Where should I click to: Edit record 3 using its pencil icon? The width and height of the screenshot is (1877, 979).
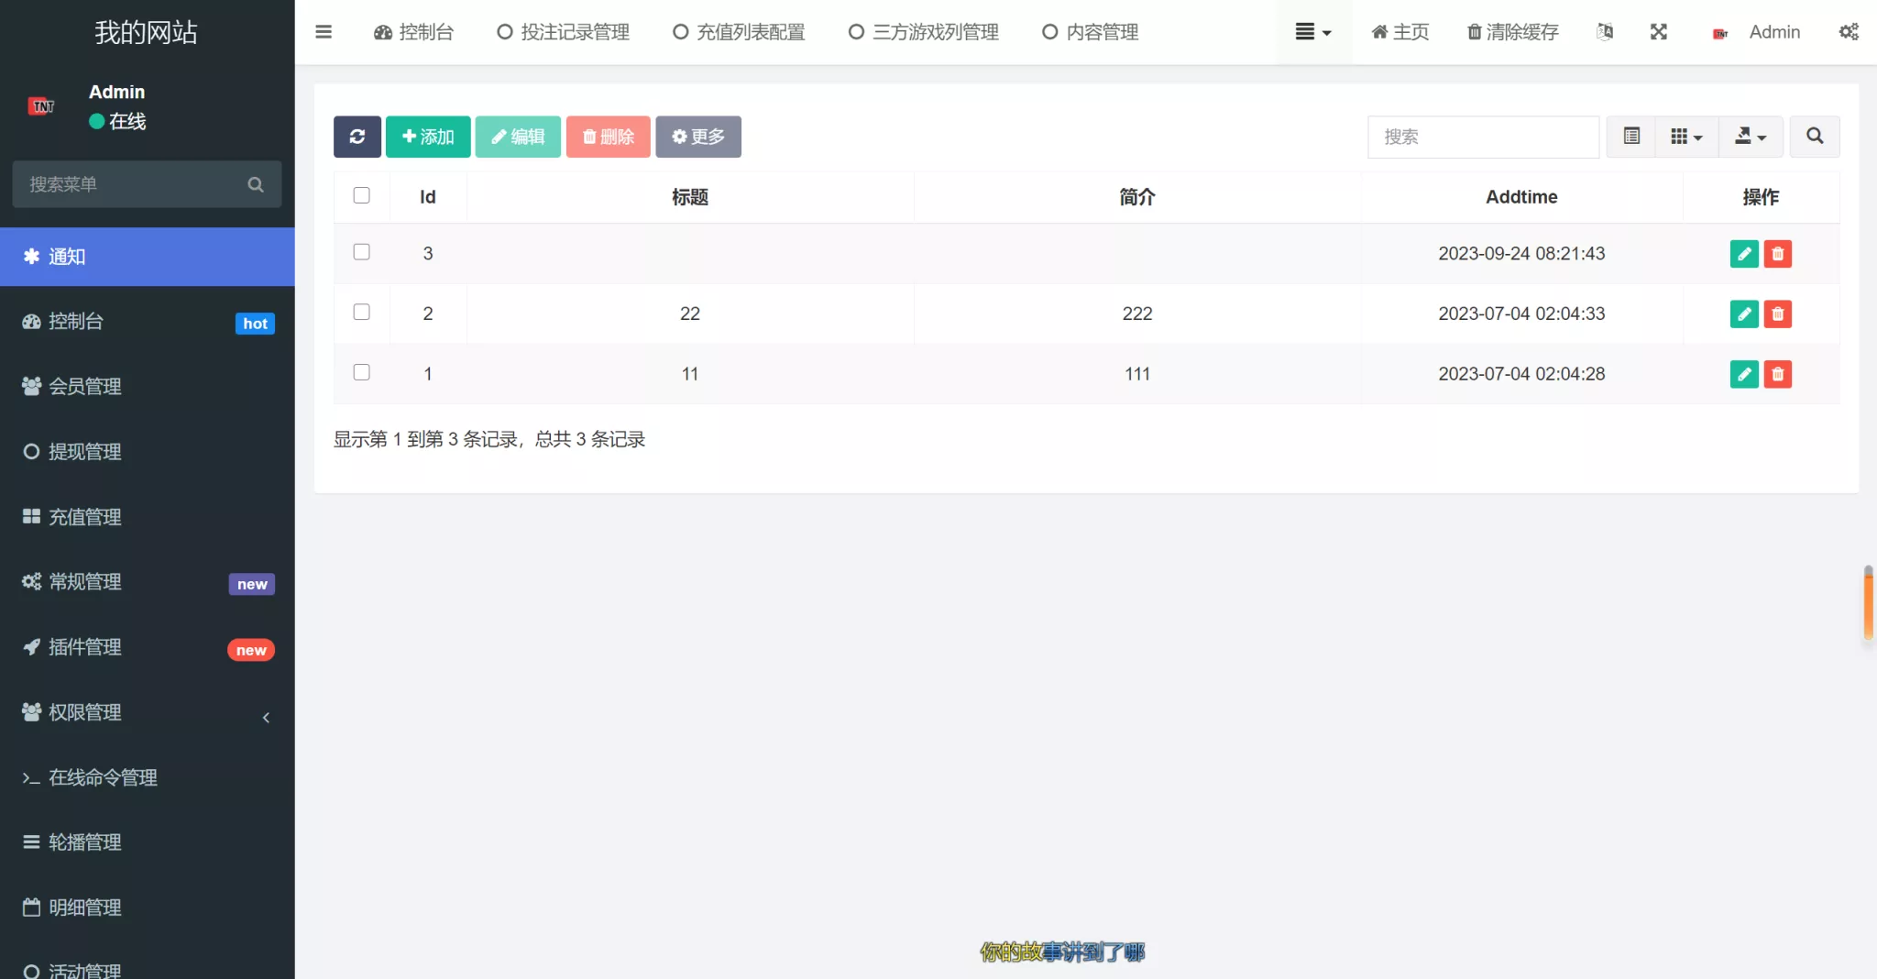pos(1744,253)
